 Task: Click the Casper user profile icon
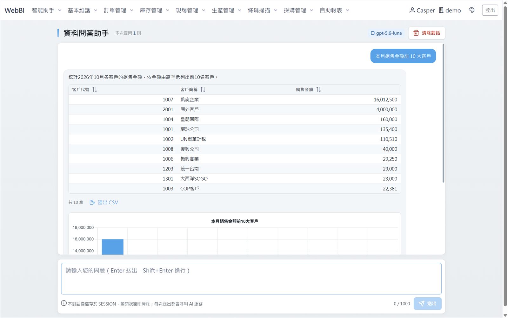[412, 10]
